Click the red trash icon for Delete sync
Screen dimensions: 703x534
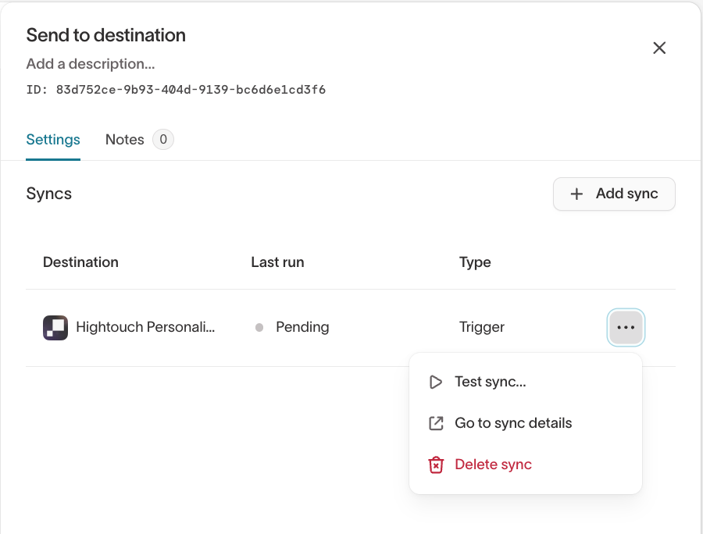pyautogui.click(x=436, y=465)
